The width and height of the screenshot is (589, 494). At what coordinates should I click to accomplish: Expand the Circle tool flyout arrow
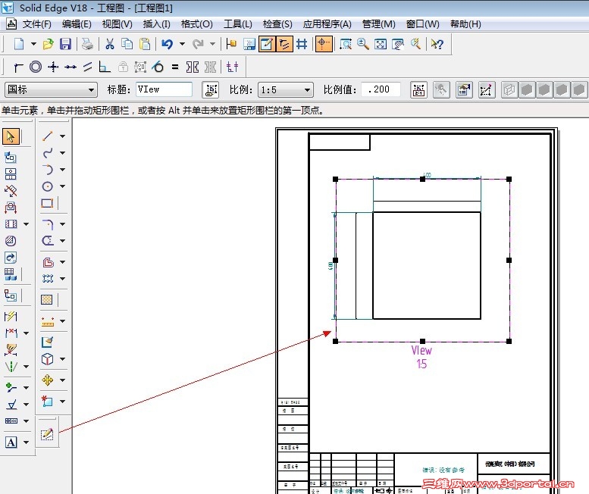click(63, 186)
